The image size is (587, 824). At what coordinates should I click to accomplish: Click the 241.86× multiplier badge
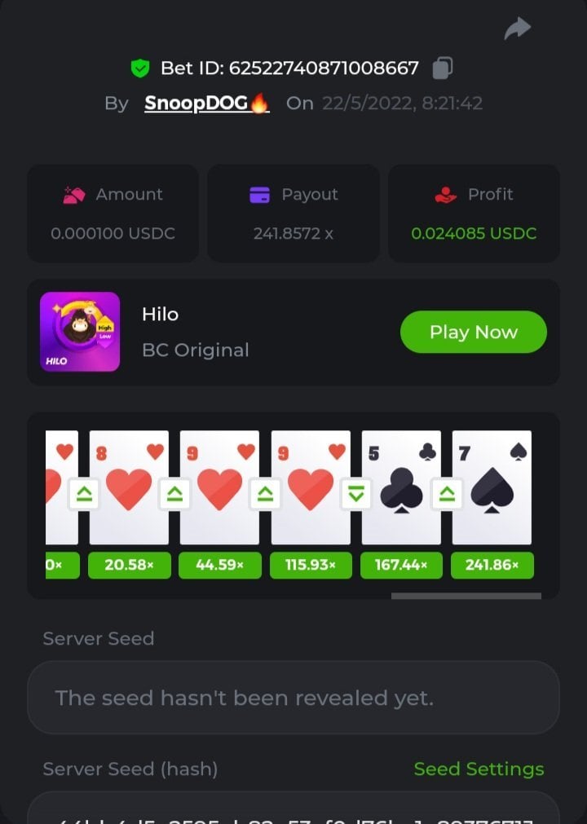point(492,565)
